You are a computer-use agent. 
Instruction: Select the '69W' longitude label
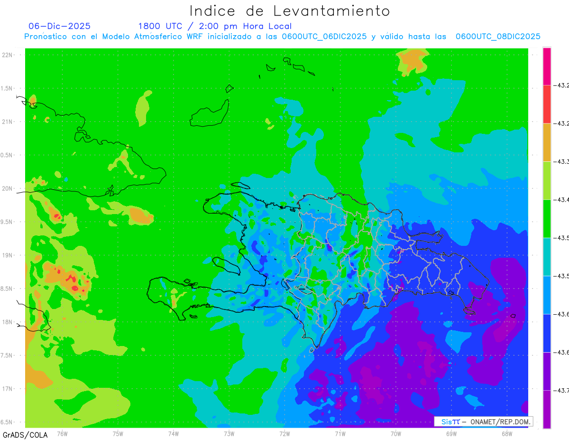451,433
